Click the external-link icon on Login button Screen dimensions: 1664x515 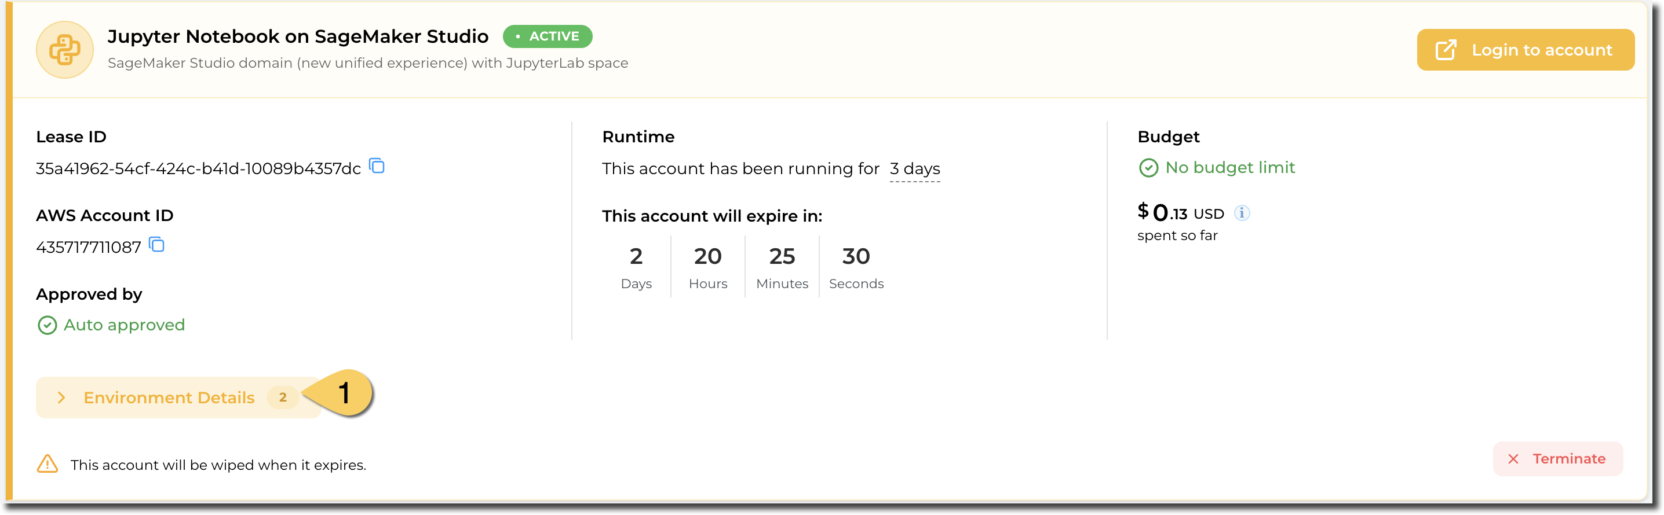pyautogui.click(x=1446, y=50)
